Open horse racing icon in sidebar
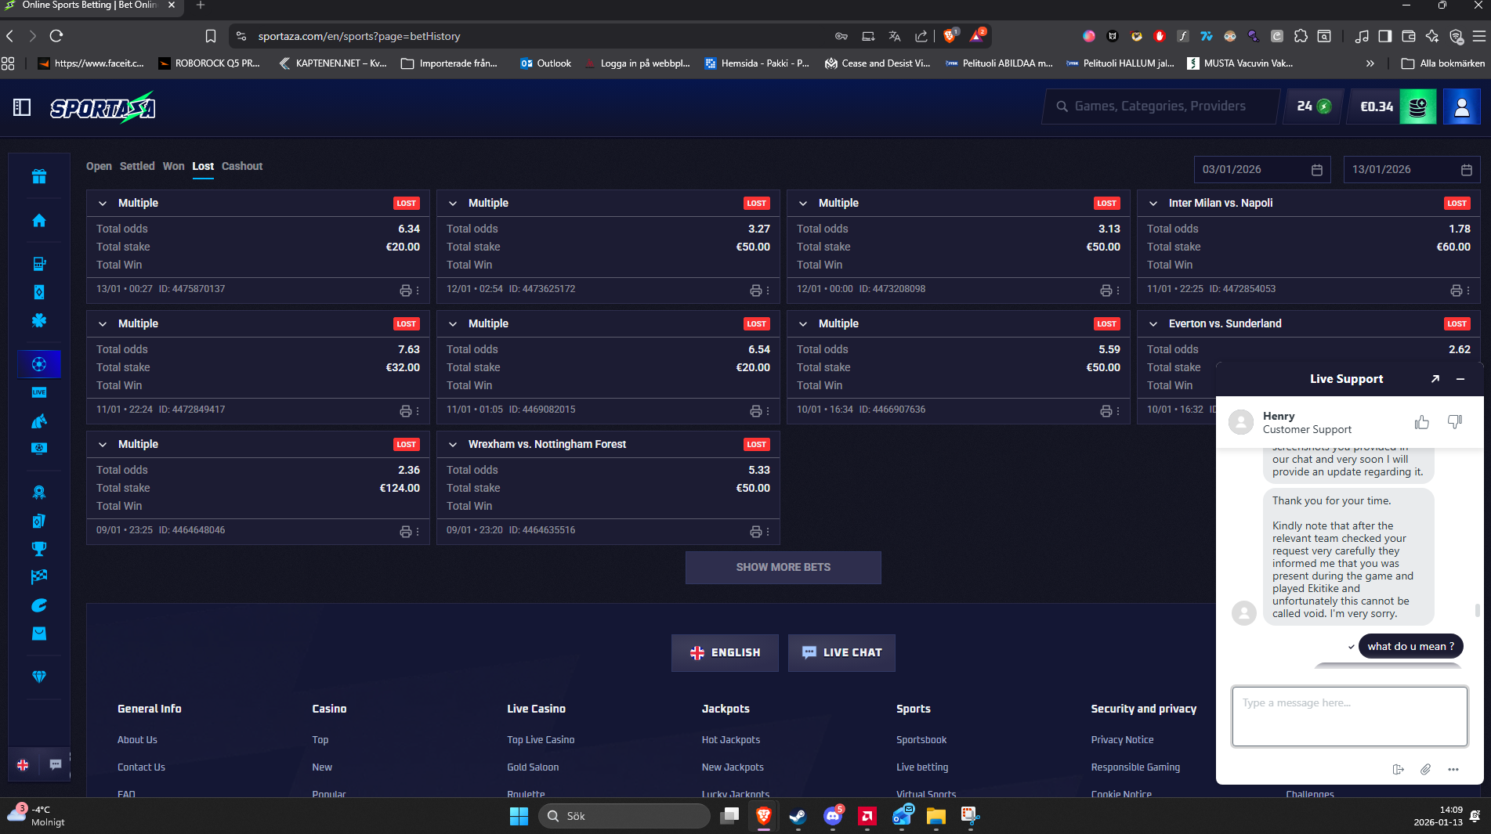 pyautogui.click(x=39, y=421)
